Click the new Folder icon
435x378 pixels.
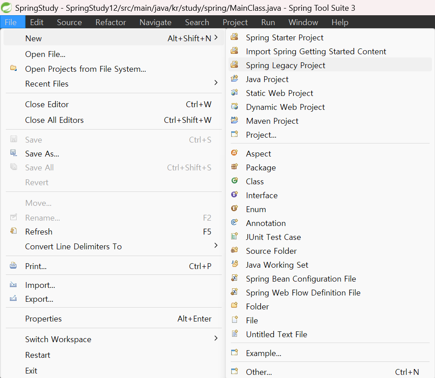(234, 305)
